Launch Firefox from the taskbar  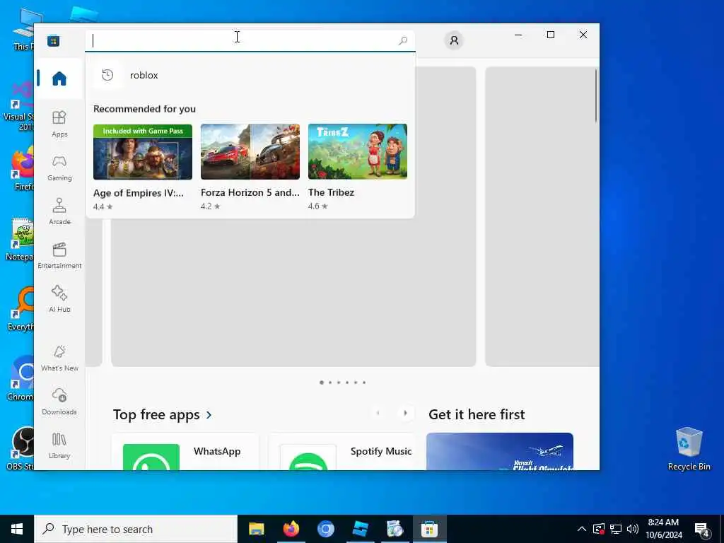(291, 529)
